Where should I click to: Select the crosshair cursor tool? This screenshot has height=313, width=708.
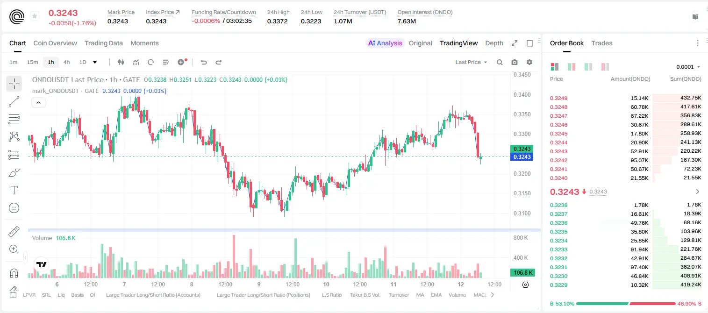click(14, 84)
